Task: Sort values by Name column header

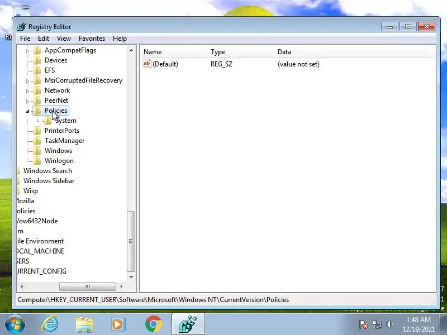Action: pyautogui.click(x=174, y=52)
